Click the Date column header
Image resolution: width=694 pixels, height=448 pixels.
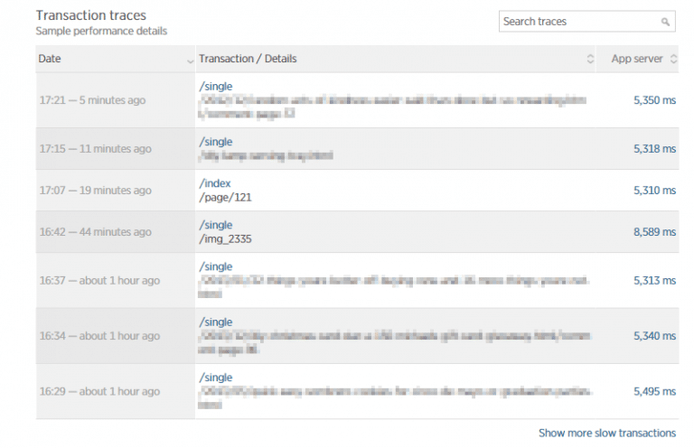[50, 60]
